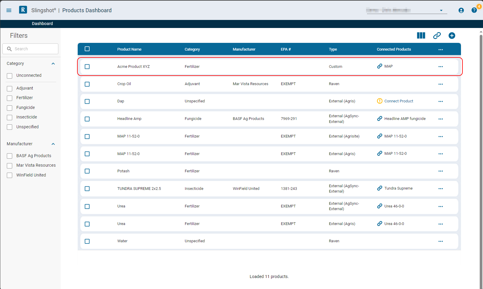Screen dimensions: 483x289
Task: Open the account dropdown in the header
Action: [441, 10]
